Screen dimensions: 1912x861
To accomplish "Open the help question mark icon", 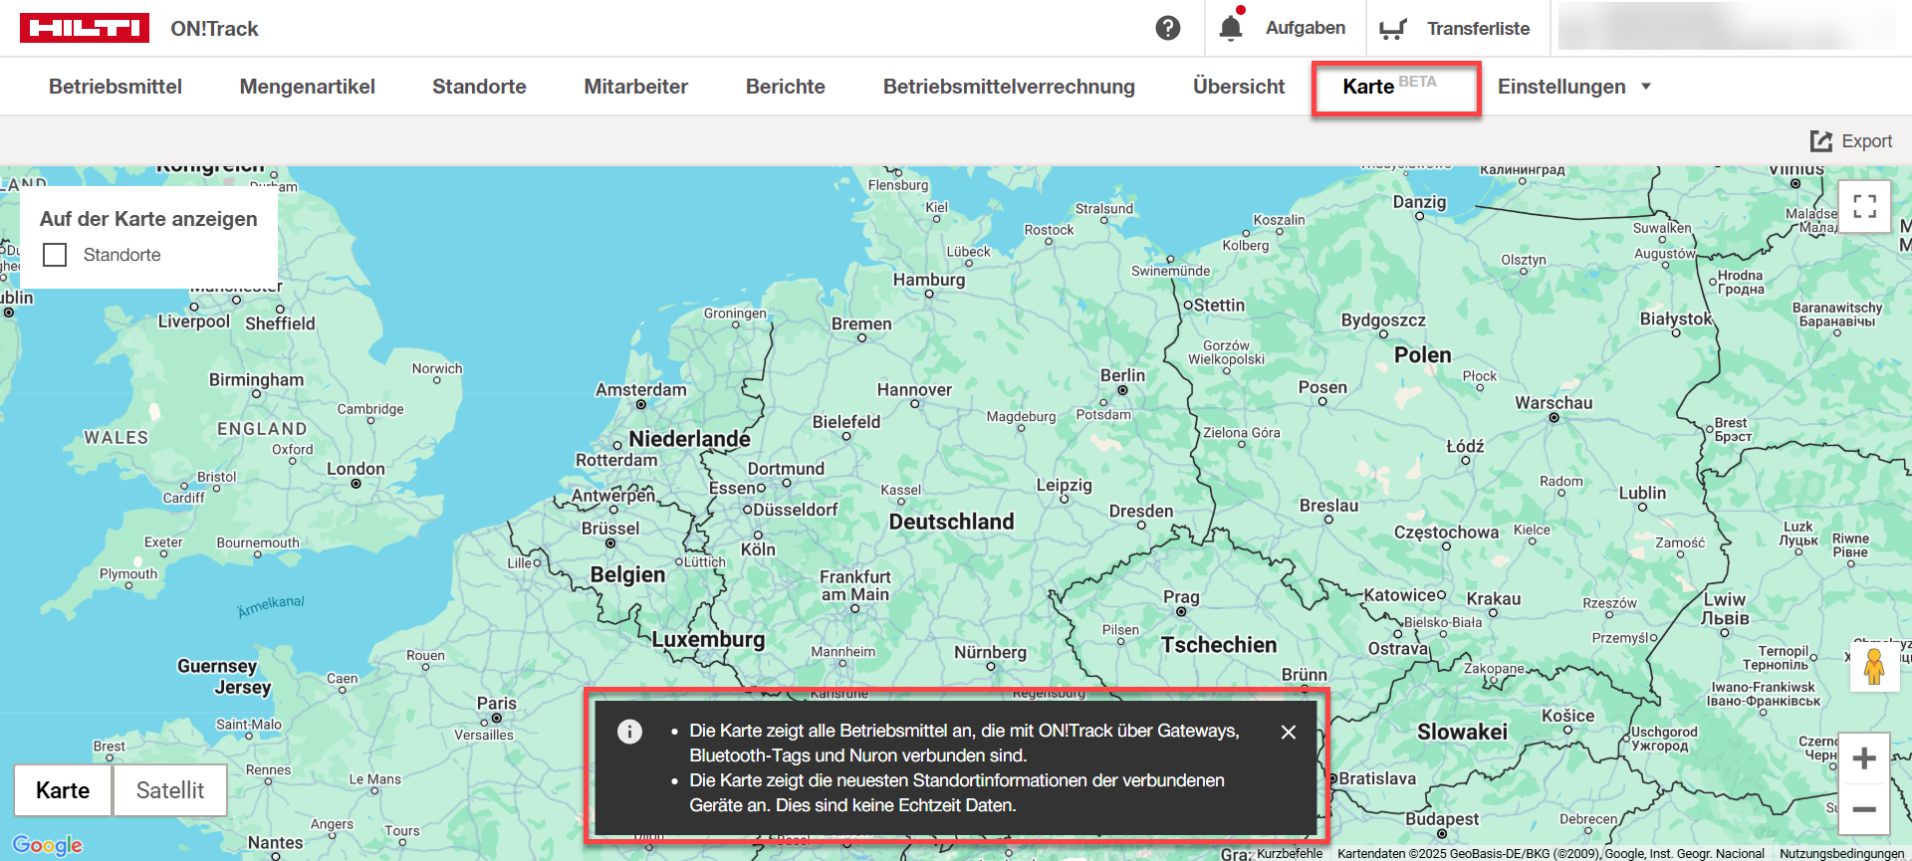I will coord(1168,28).
